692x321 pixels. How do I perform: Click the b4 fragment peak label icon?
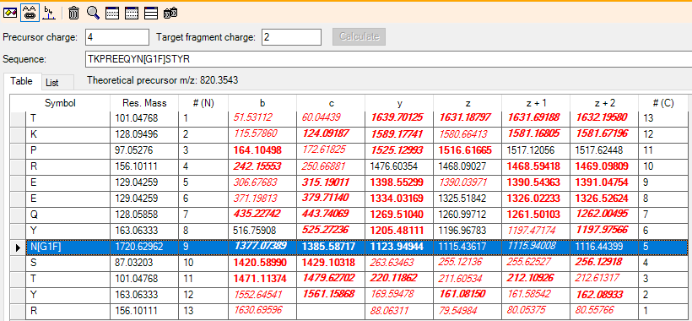pos(49,14)
